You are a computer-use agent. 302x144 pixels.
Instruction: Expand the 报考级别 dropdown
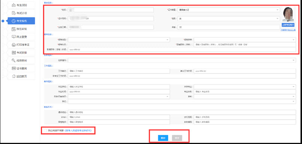click(119, 40)
